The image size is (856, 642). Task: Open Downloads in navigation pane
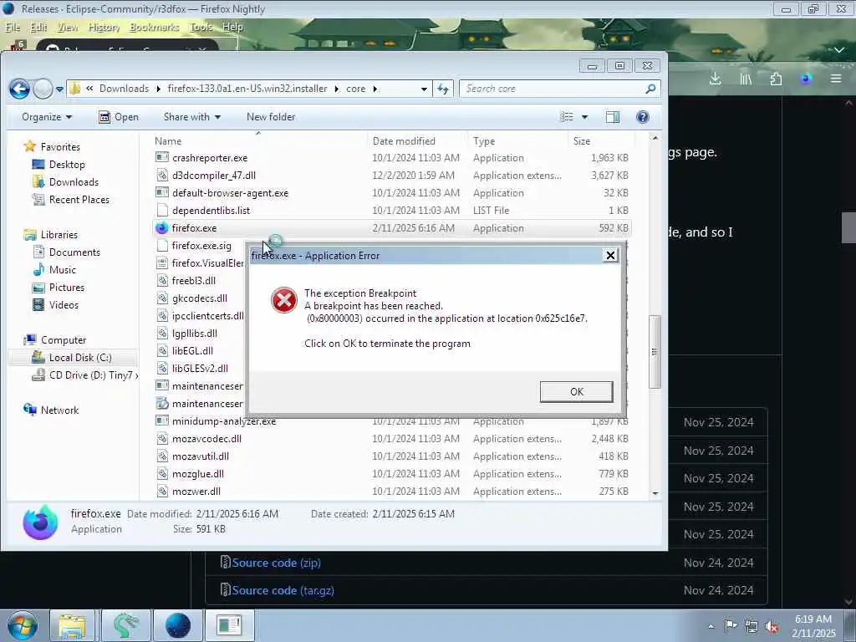(x=74, y=181)
